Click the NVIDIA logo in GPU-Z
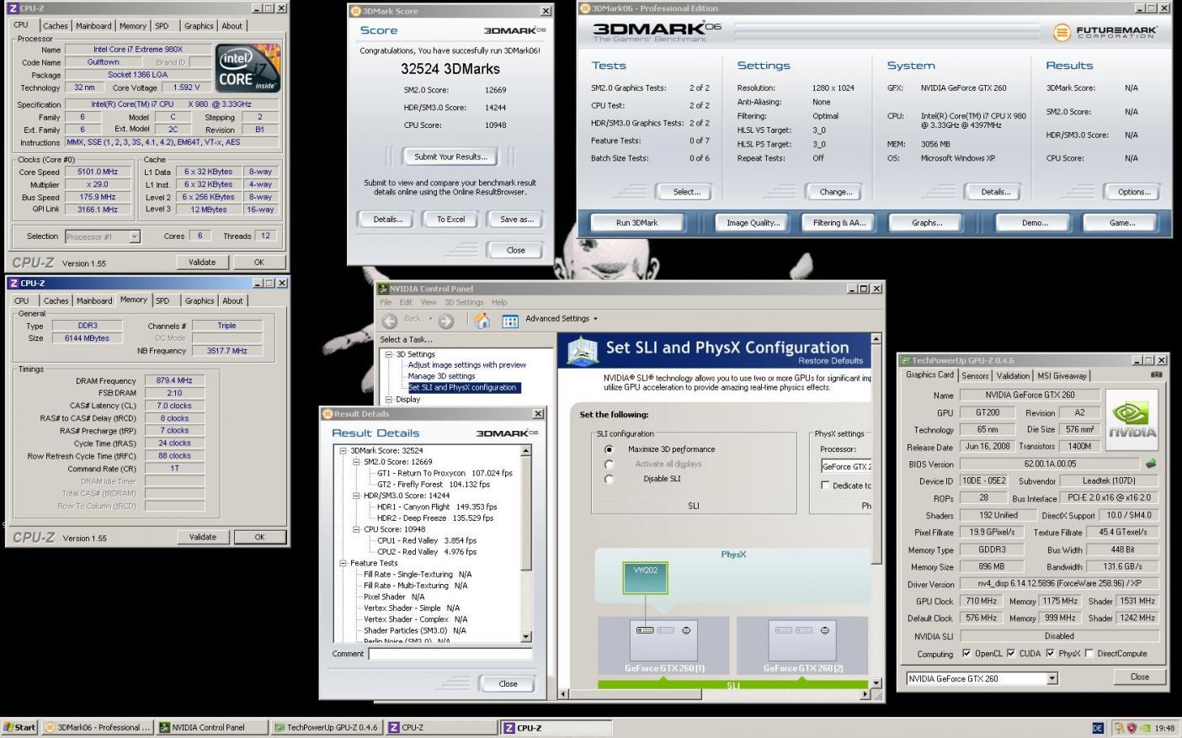This screenshot has width=1182, height=738. pos(1131,418)
